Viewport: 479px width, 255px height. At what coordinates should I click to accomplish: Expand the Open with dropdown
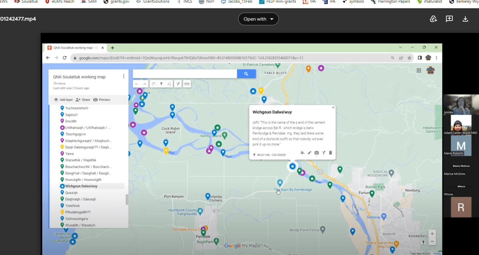pyautogui.click(x=258, y=19)
